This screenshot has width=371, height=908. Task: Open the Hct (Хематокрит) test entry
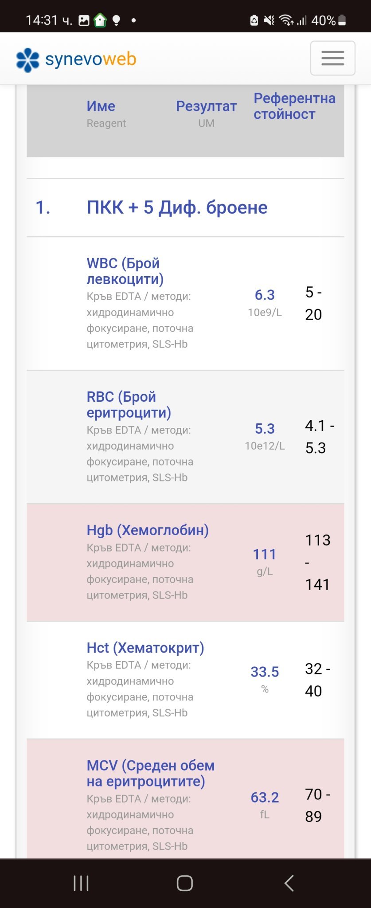click(x=145, y=648)
